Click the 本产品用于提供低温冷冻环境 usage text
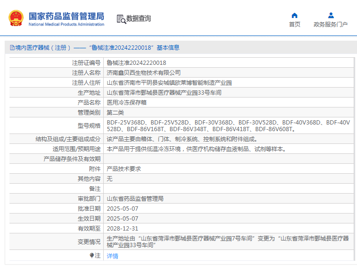 [196, 149]
